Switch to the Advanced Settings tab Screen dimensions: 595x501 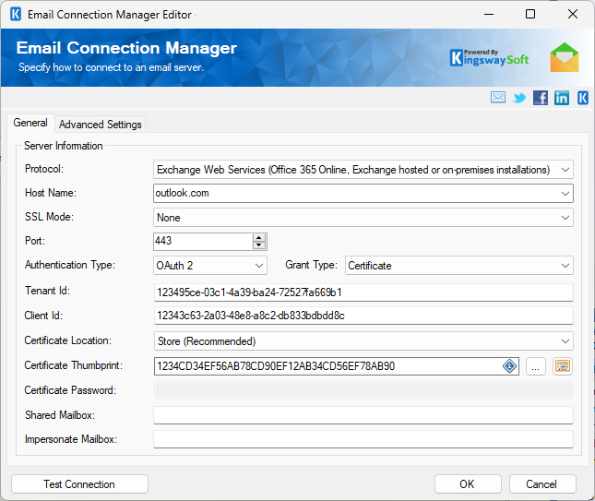click(x=101, y=125)
